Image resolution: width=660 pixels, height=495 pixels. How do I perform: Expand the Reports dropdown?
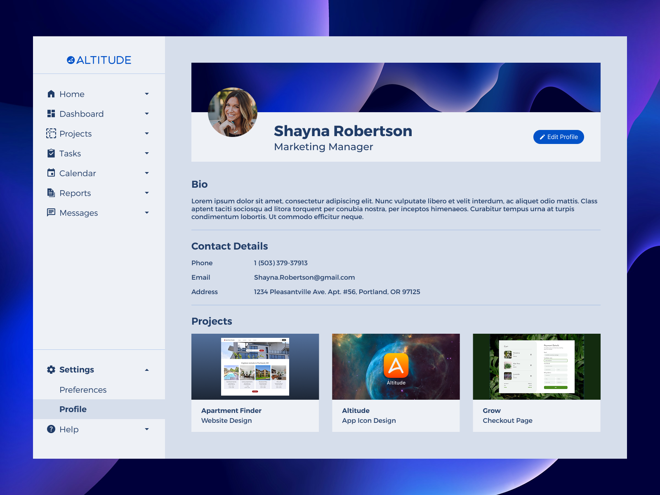pos(147,193)
